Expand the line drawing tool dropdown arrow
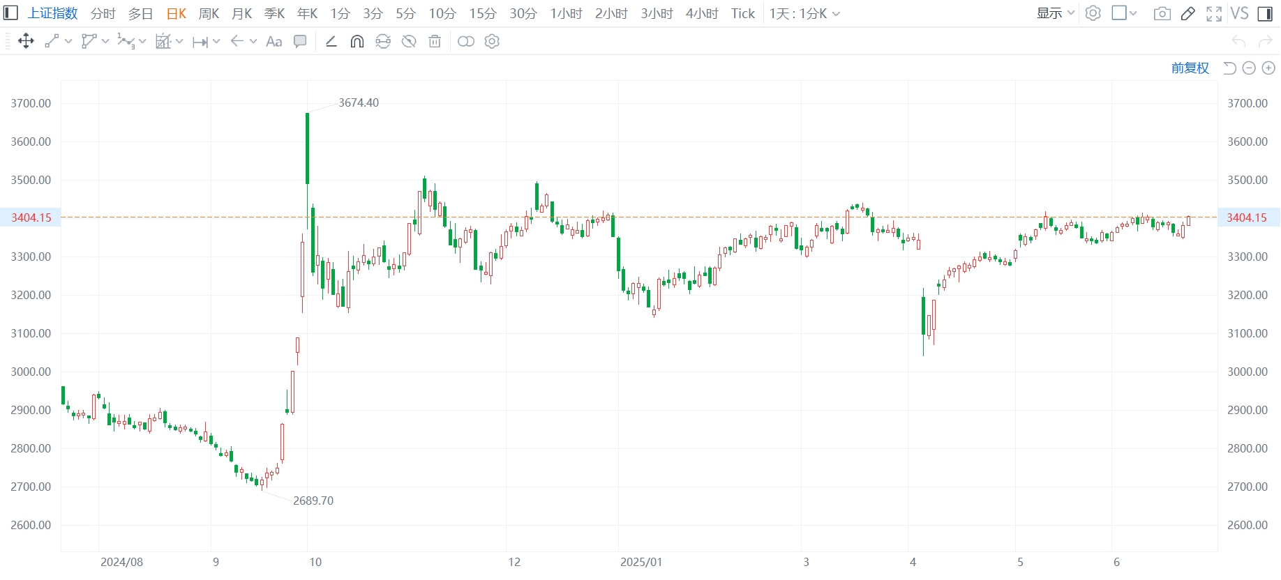1281x580 pixels. [x=68, y=42]
